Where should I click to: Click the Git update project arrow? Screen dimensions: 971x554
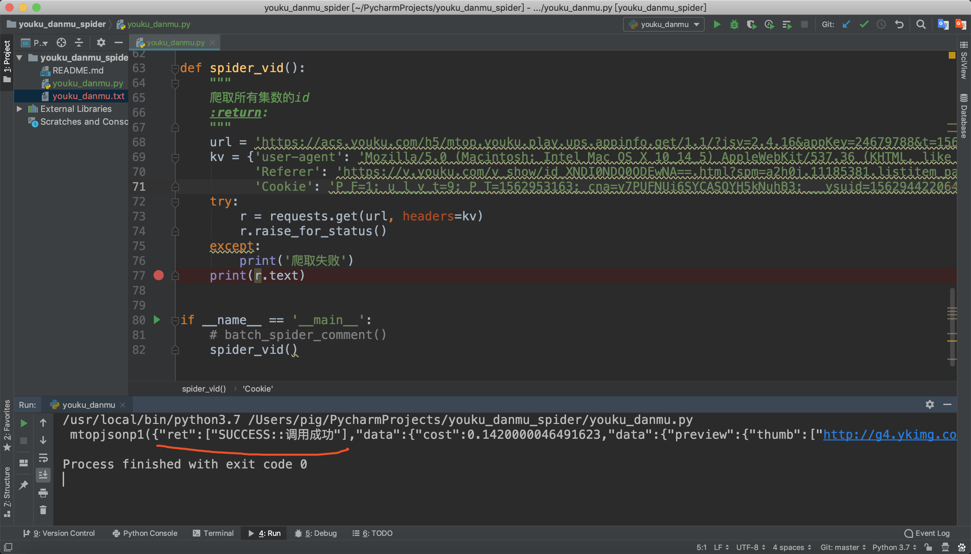tap(846, 24)
